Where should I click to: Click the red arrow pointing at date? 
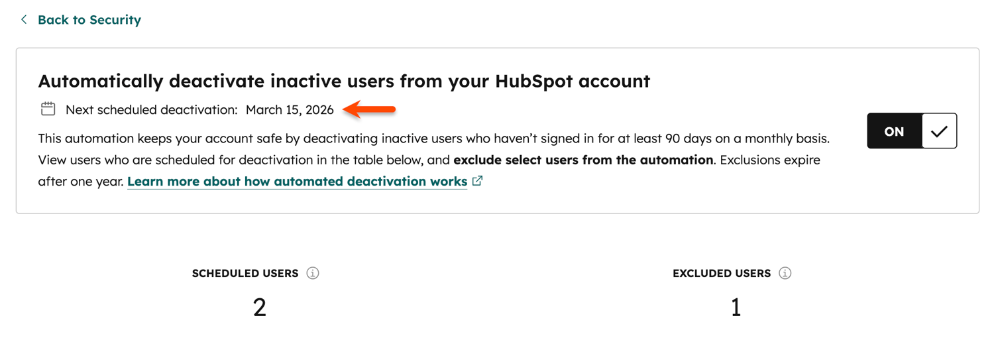[x=369, y=110]
